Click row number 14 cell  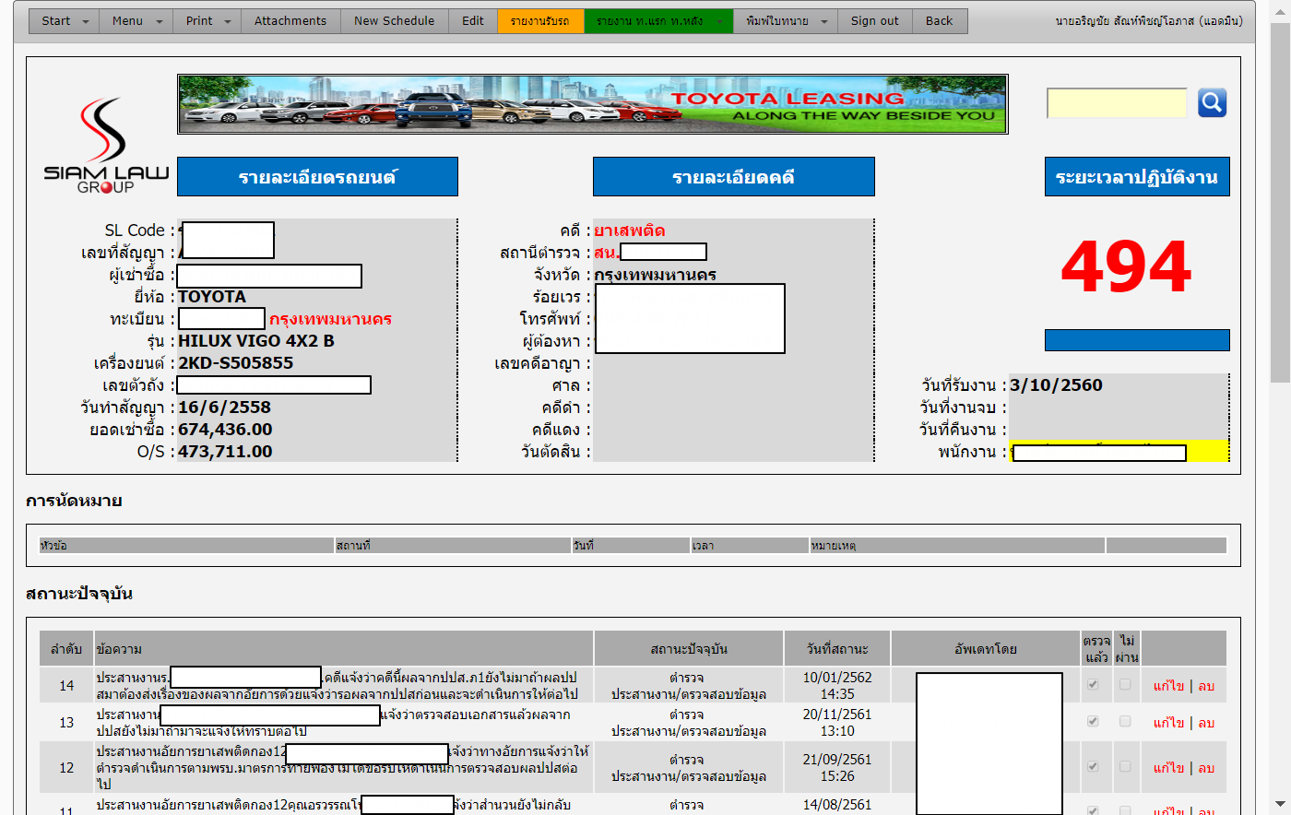tap(66, 686)
